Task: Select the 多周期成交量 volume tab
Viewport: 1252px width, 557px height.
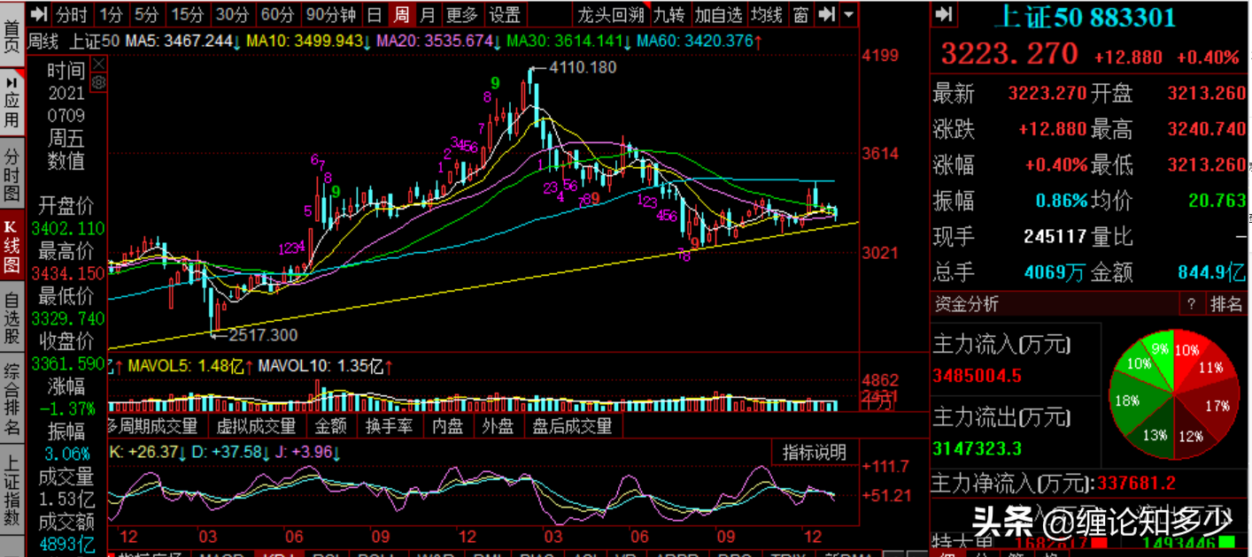Action: (x=153, y=426)
